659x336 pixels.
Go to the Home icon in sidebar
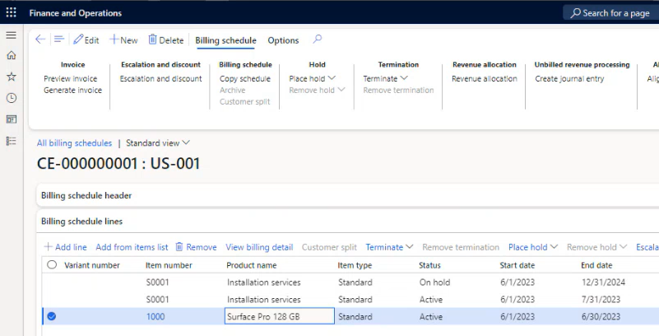pyautogui.click(x=11, y=55)
